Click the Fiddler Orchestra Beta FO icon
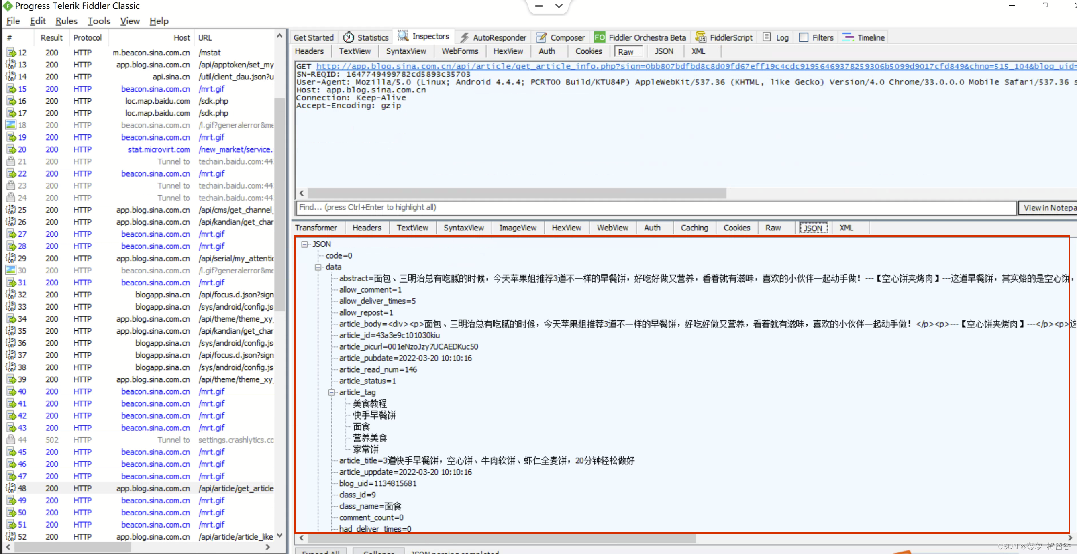Image resolution: width=1077 pixels, height=554 pixels. click(599, 37)
